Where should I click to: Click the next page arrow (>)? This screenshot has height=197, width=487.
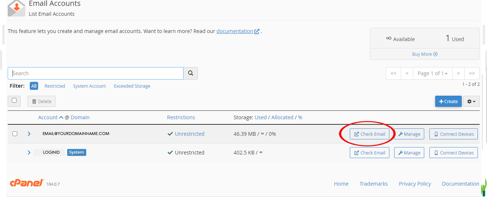pos(458,73)
